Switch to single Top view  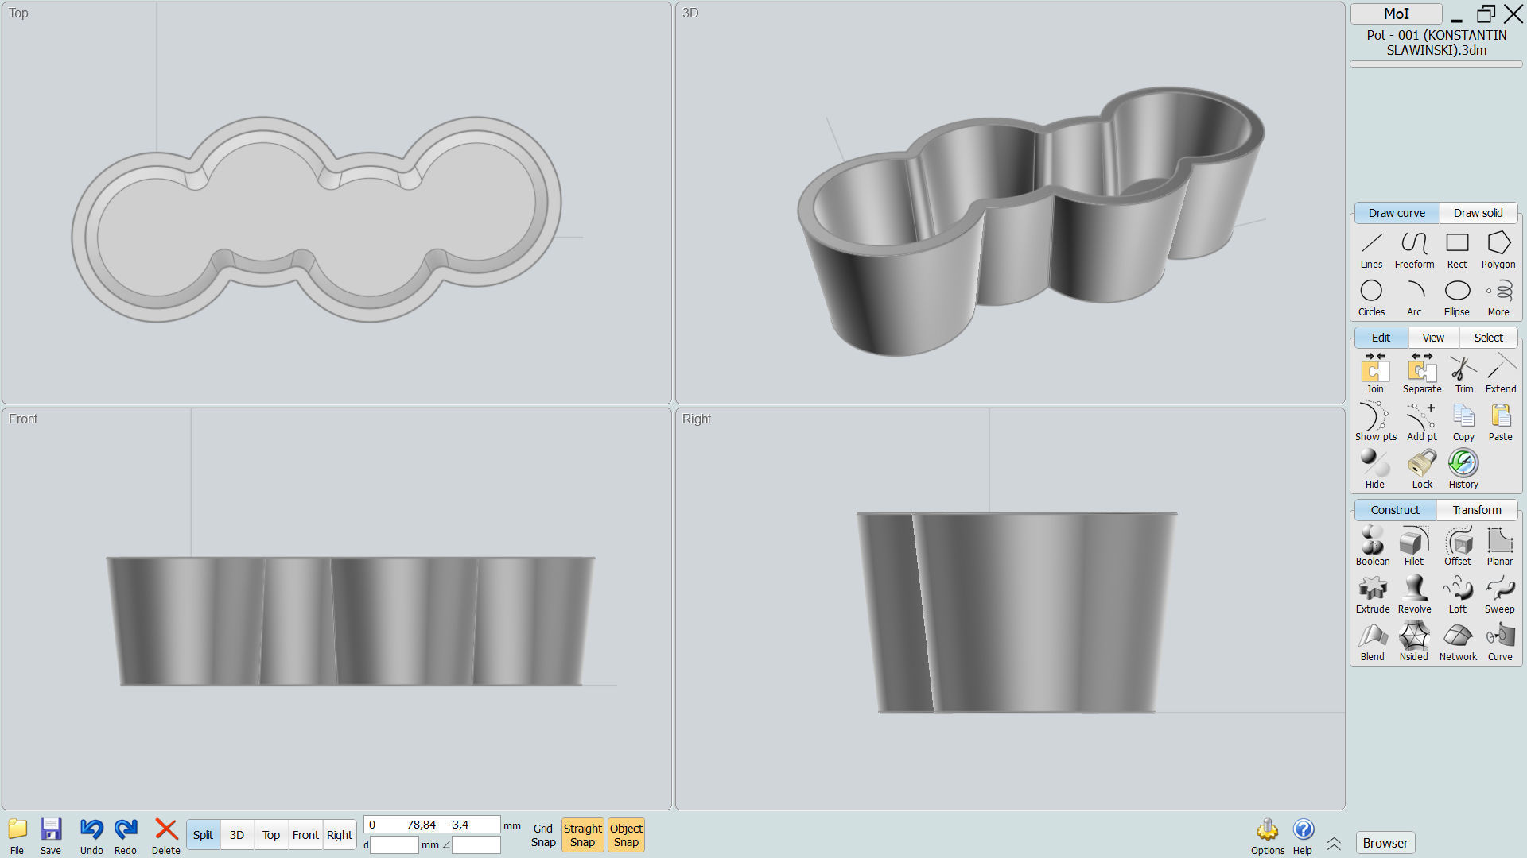coord(271,835)
